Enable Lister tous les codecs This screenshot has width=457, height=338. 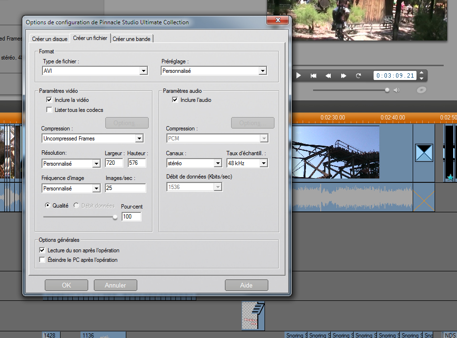tap(49, 110)
